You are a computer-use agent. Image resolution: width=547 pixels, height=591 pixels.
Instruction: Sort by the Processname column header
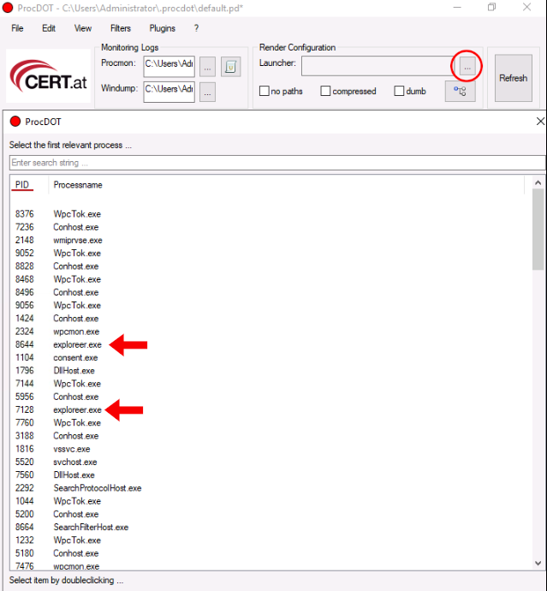(x=78, y=185)
